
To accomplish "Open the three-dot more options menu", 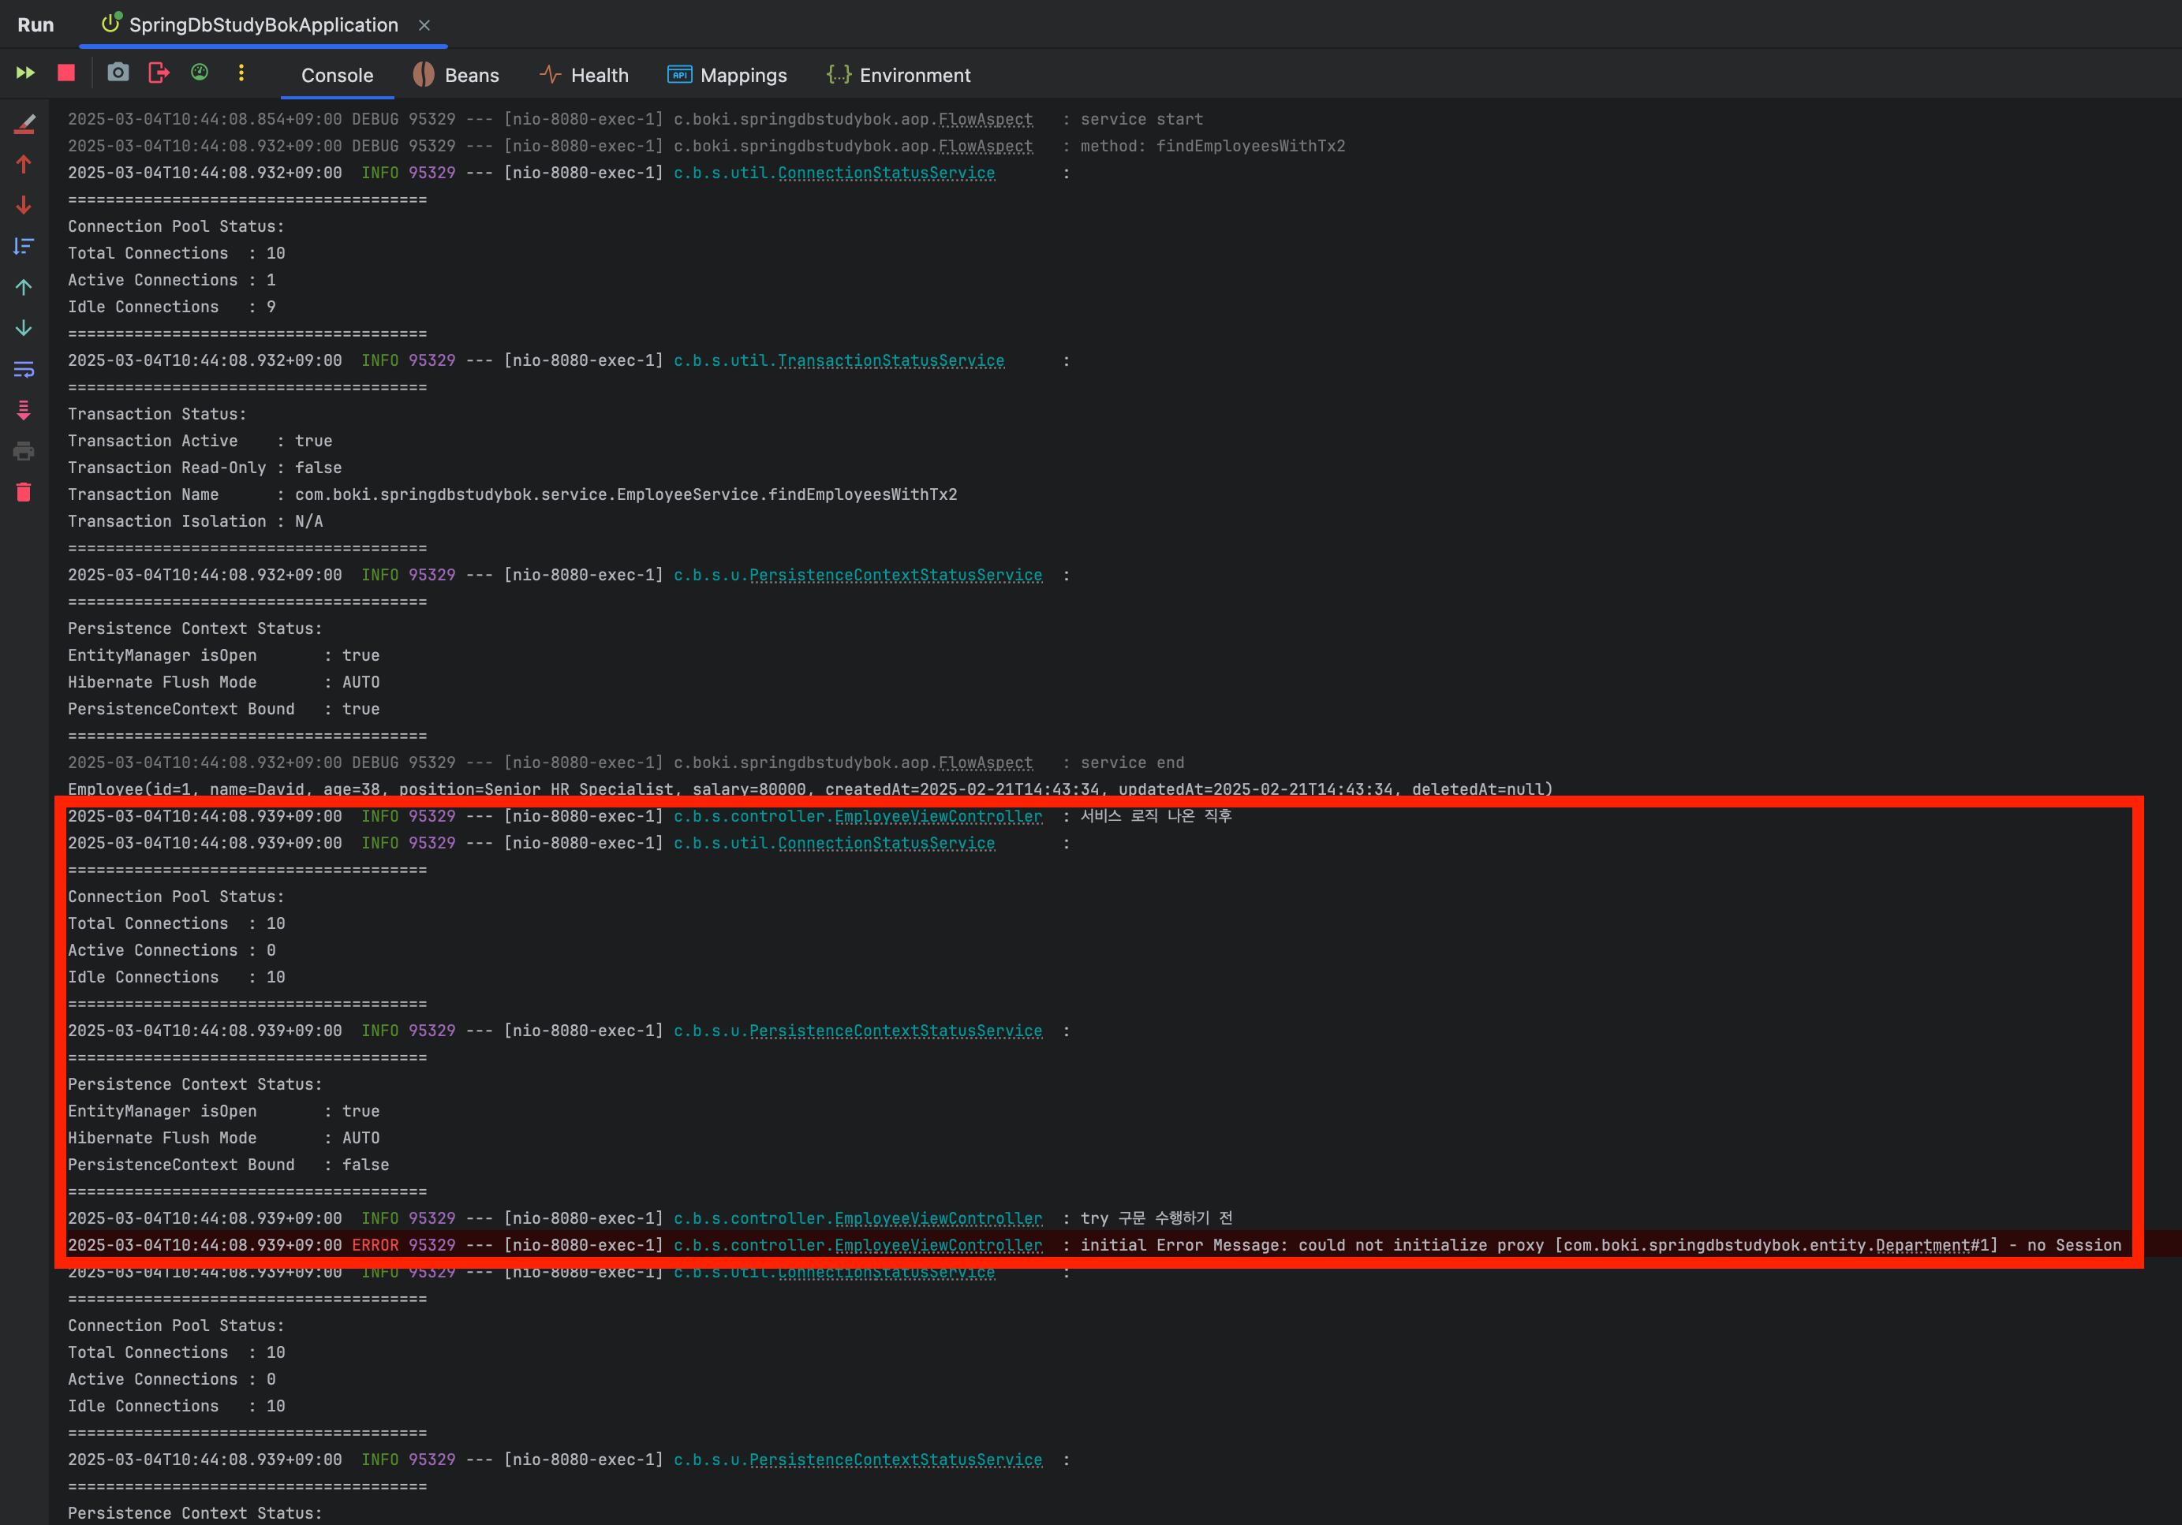I will [x=241, y=73].
